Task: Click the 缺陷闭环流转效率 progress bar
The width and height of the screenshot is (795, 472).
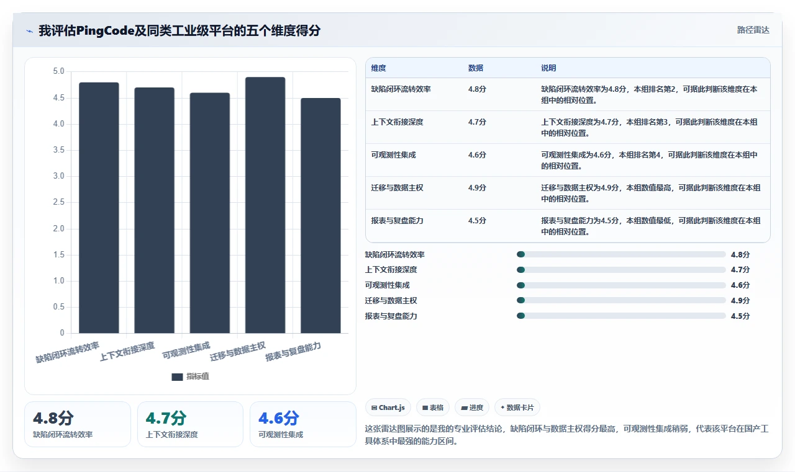Action: click(621, 254)
